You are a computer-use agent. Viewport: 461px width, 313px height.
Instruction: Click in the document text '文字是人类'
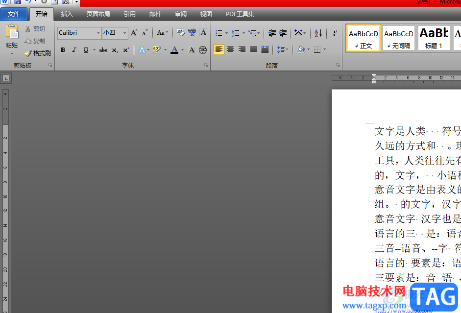click(400, 131)
